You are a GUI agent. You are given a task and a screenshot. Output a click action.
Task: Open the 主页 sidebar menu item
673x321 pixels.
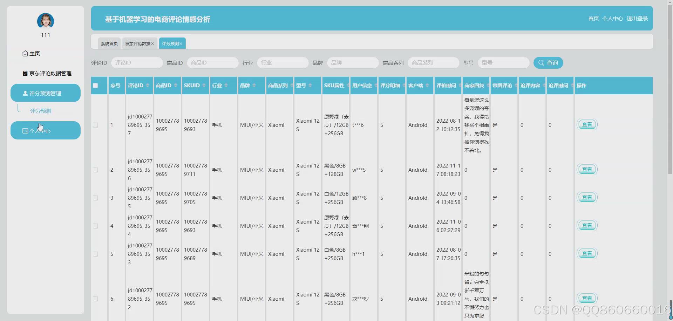[31, 54]
